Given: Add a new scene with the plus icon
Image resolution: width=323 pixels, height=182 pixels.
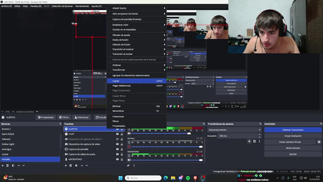Looking at the screenshot, I should pos(3,166).
